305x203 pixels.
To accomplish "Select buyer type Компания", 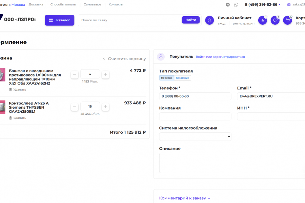I will pos(183,78).
